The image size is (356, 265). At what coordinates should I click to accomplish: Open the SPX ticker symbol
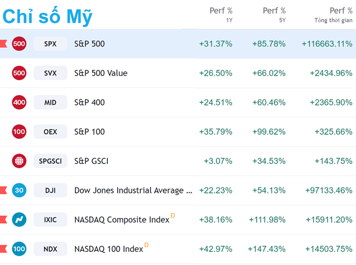[x=50, y=44]
